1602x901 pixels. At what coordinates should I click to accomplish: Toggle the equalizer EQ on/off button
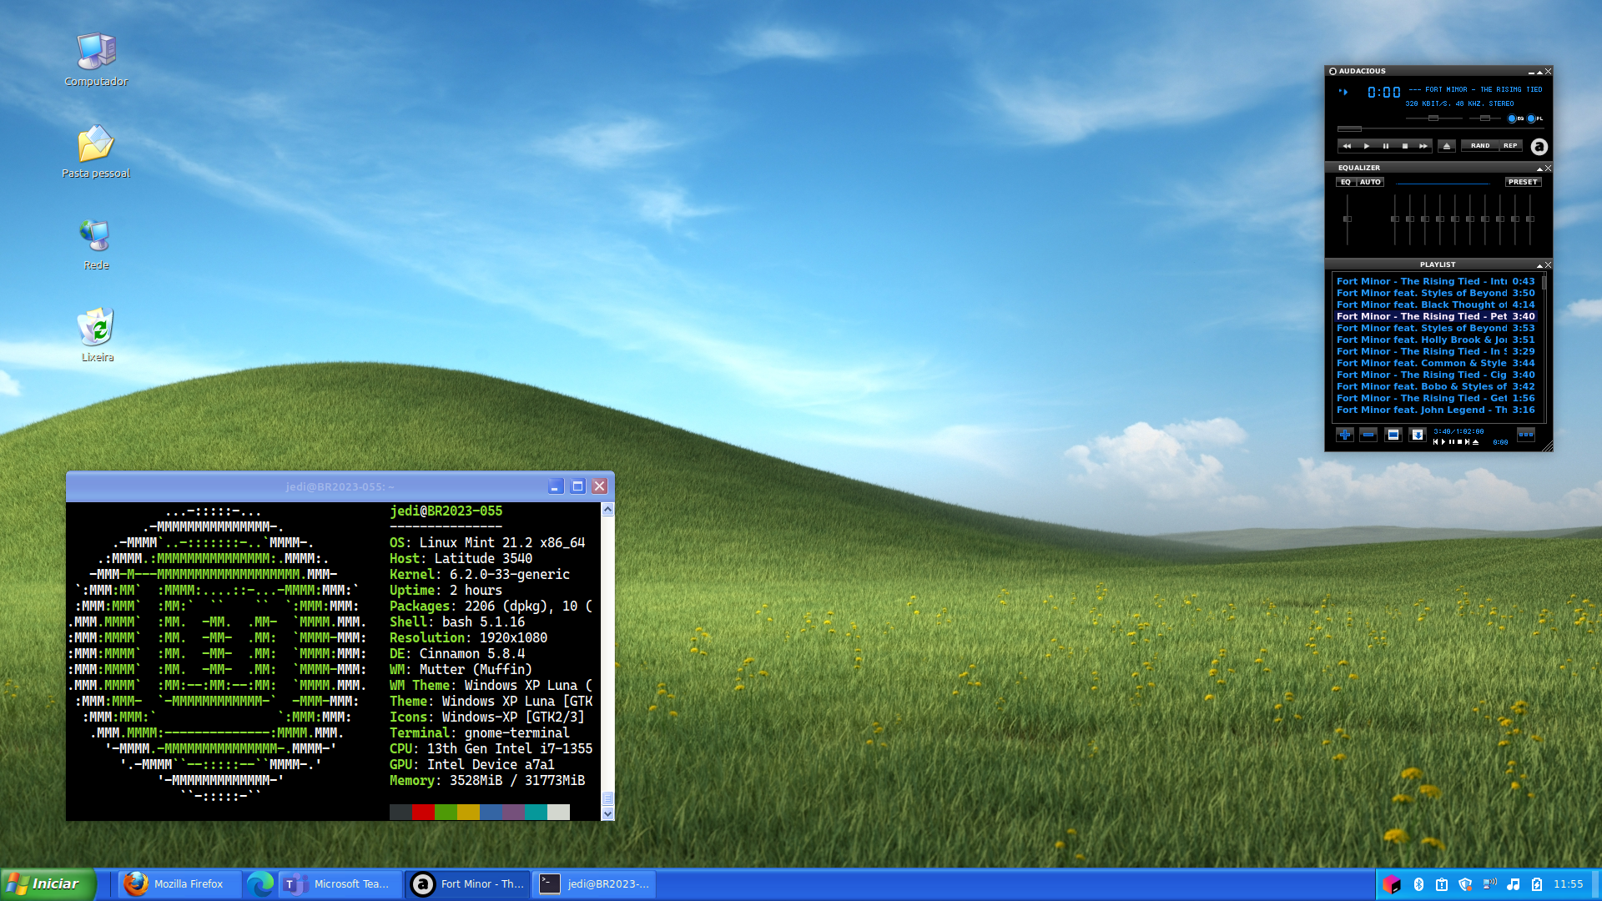1346,182
